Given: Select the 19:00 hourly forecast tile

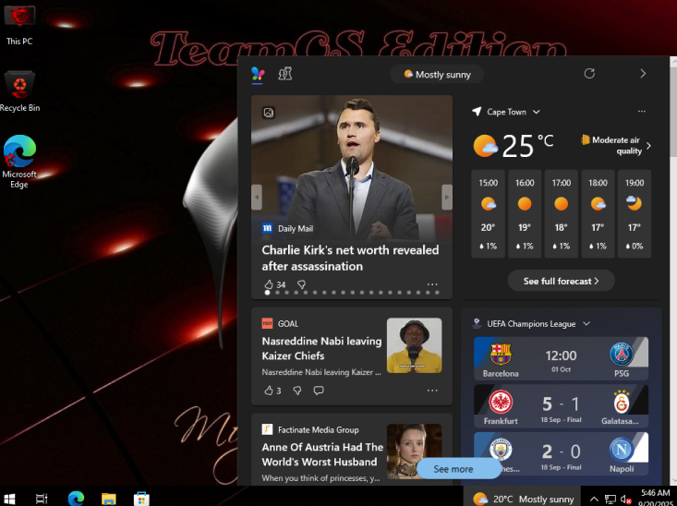Looking at the screenshot, I should coord(635,214).
